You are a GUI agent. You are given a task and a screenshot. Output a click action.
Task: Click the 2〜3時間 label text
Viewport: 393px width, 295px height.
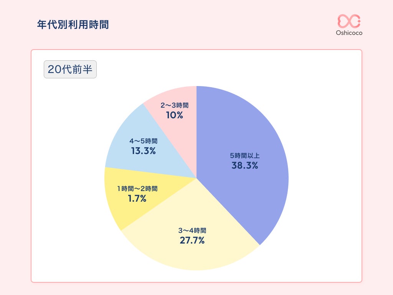click(x=175, y=105)
